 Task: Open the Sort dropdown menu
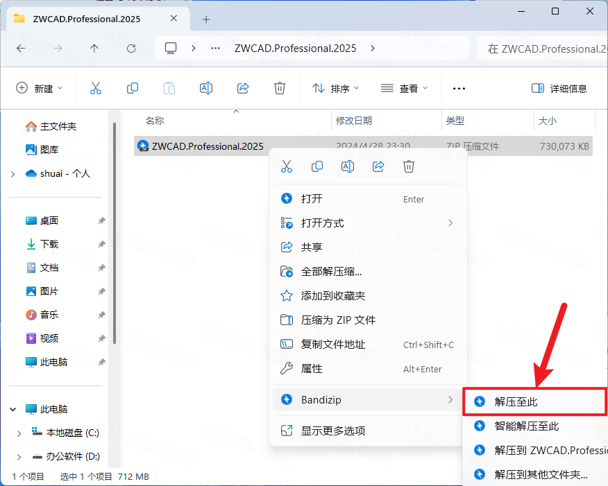click(x=336, y=88)
